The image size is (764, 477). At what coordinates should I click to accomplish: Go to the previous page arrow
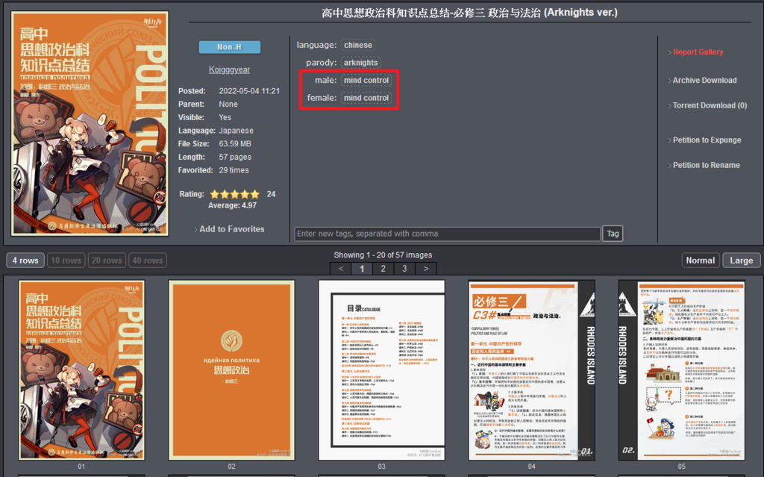(x=340, y=269)
